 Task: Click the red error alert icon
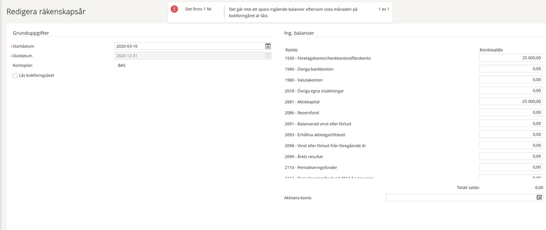tap(174, 9)
